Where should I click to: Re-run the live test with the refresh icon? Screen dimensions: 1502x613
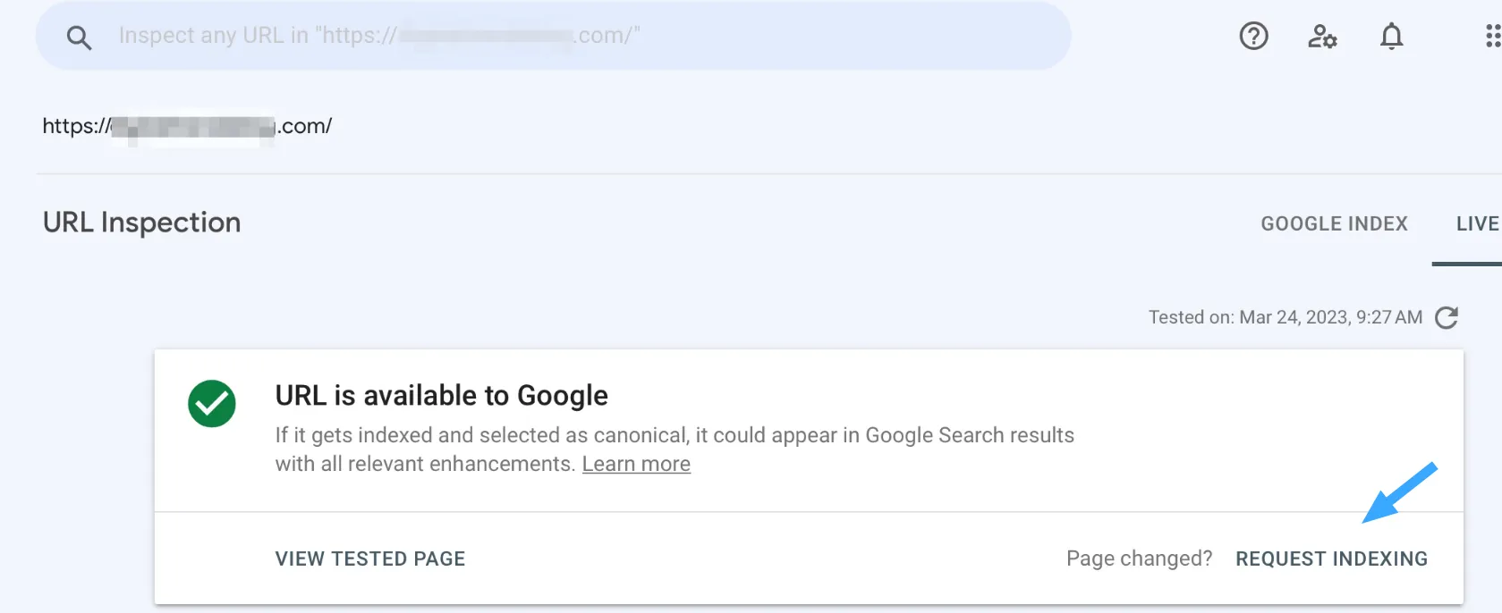(1447, 317)
